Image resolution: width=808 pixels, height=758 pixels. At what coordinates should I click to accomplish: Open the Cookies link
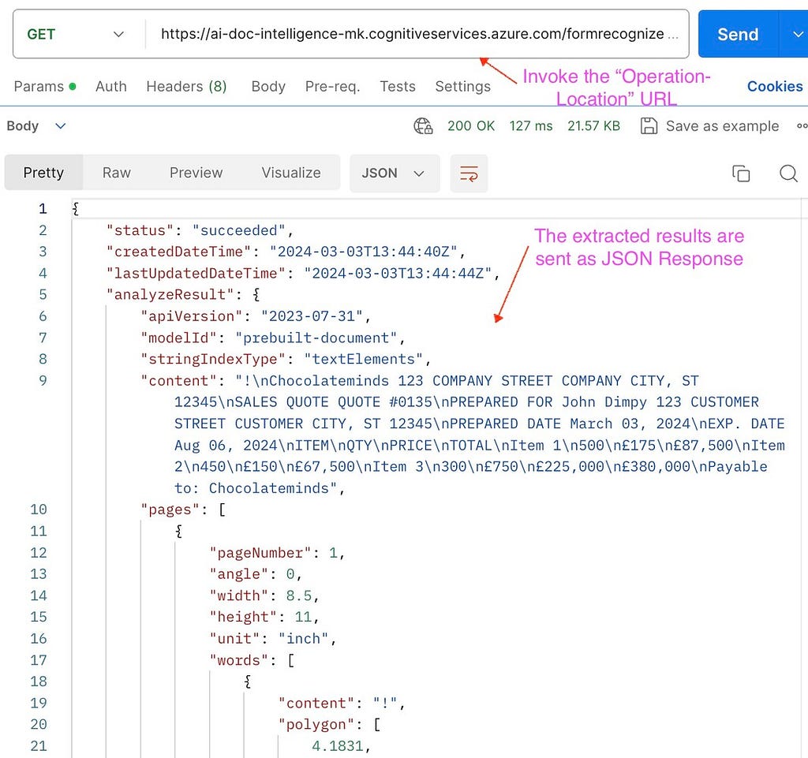775,87
